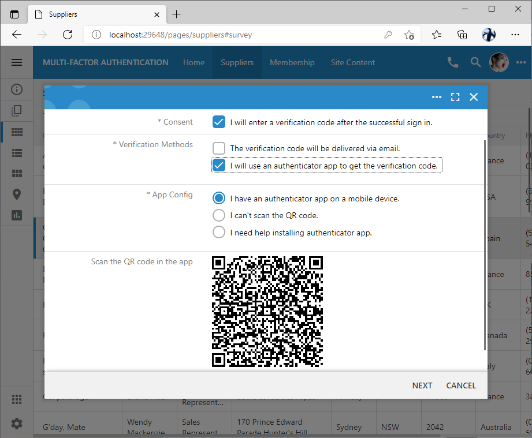This screenshot has height=438, width=532.
Task: Click the info icon in the left sidebar
Action: pyautogui.click(x=16, y=89)
